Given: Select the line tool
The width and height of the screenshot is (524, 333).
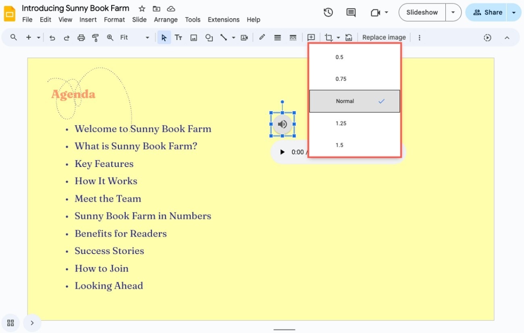Looking at the screenshot, I should click(x=223, y=37).
